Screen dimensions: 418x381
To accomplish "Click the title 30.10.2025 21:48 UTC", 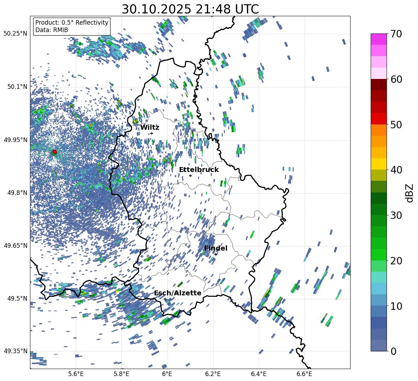I will (190, 9).
